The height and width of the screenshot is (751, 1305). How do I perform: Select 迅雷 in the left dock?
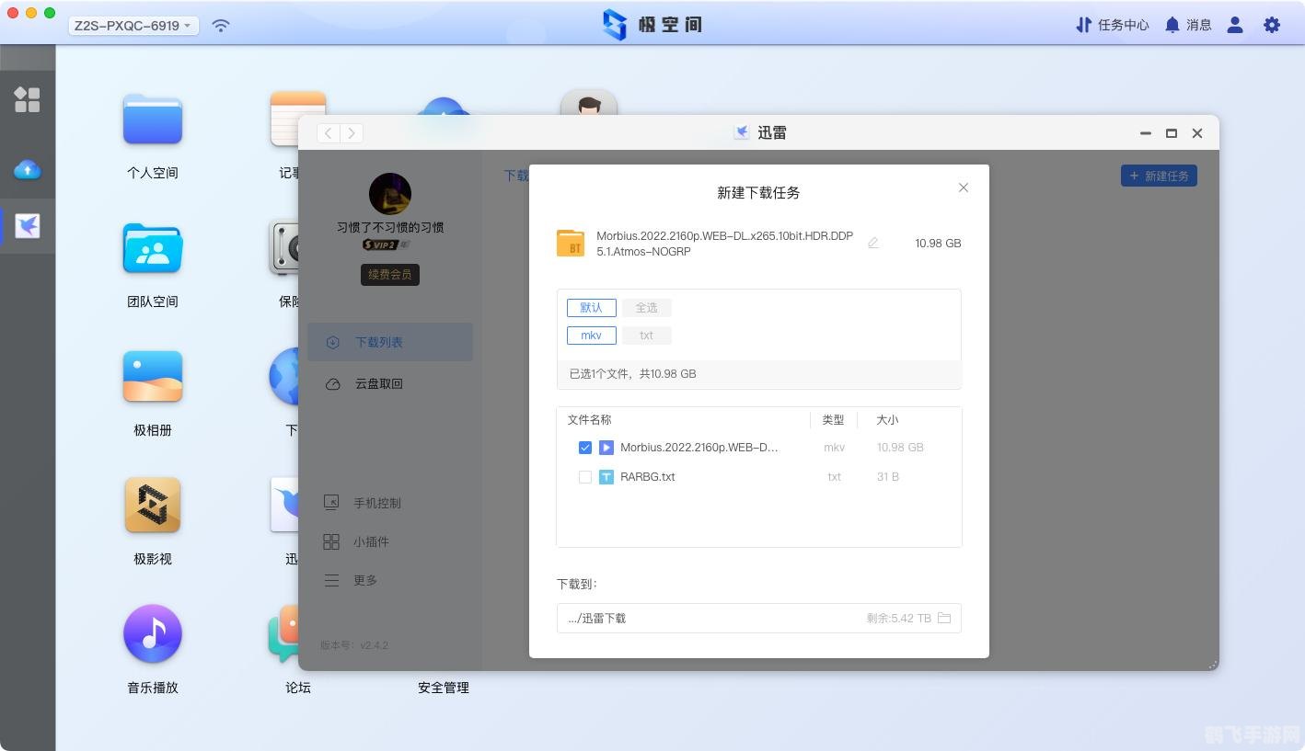[x=28, y=226]
